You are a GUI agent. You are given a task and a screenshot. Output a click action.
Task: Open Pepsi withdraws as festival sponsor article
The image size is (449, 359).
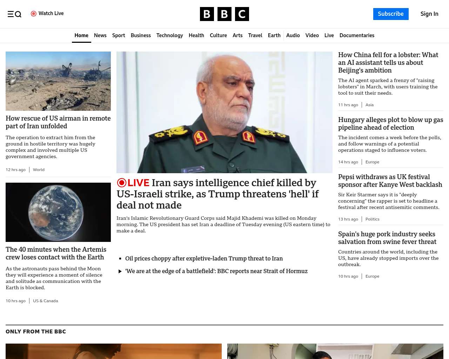[x=390, y=181]
